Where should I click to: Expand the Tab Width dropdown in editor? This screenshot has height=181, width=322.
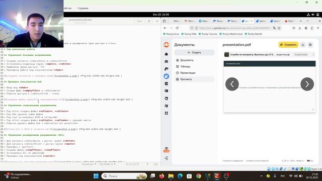pos(107,164)
